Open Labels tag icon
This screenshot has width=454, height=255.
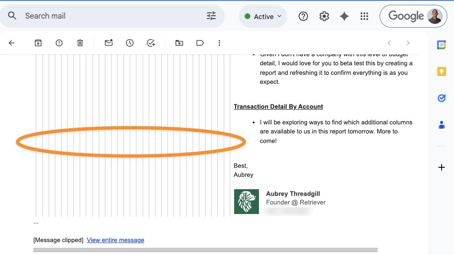[x=200, y=43]
